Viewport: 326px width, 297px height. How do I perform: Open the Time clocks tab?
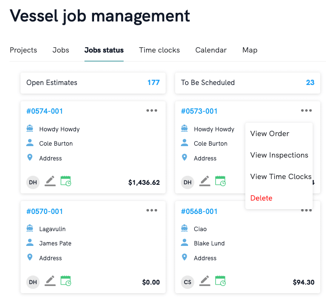pos(159,50)
